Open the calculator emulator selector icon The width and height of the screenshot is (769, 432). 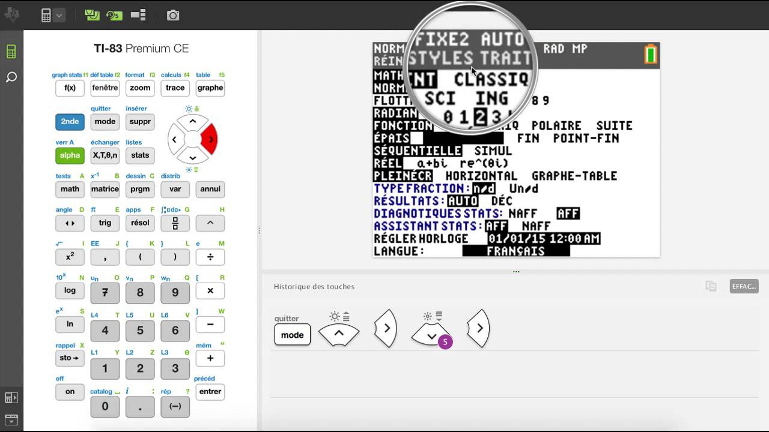(46, 16)
